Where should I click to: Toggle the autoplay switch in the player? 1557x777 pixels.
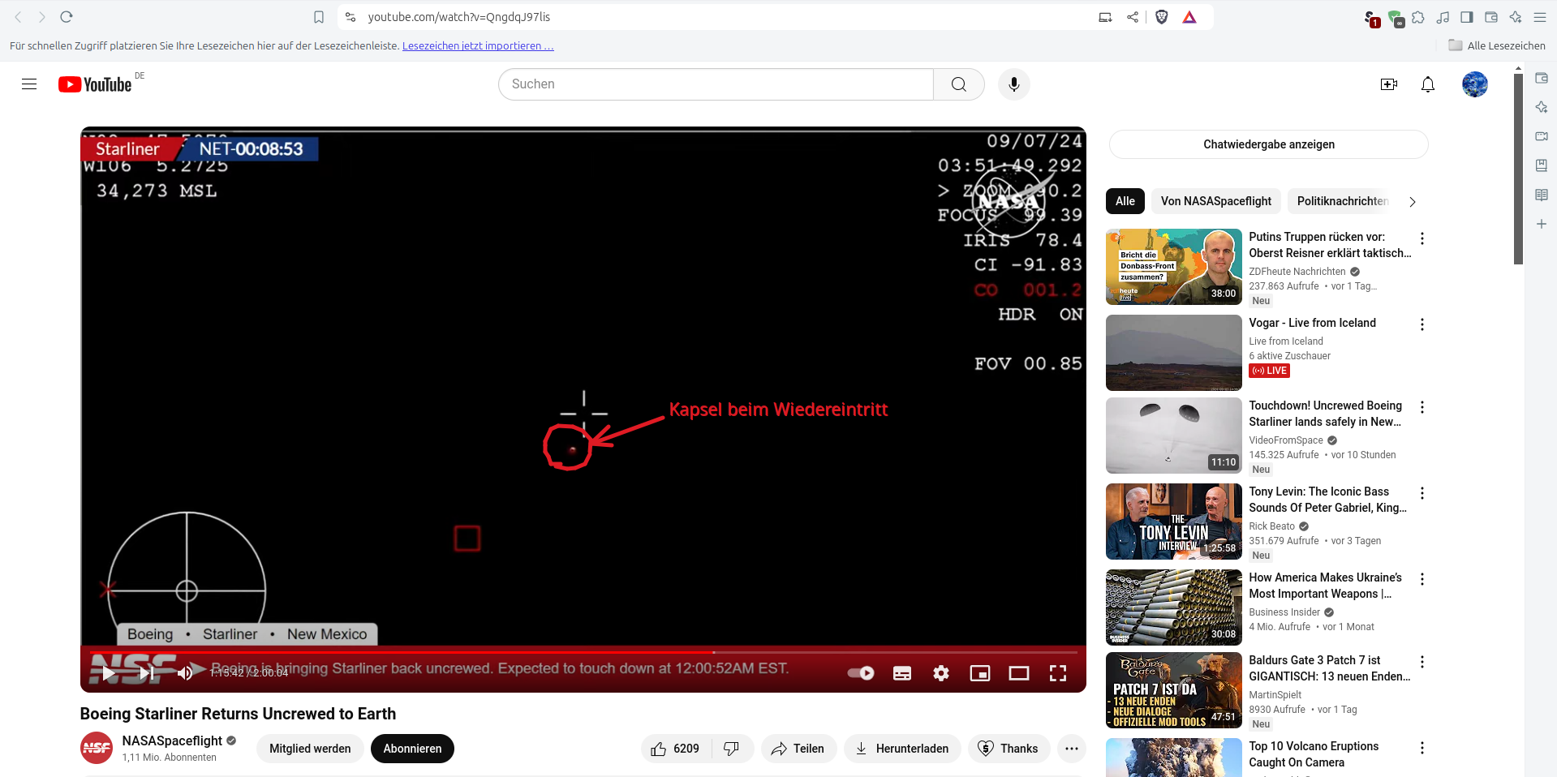[861, 673]
